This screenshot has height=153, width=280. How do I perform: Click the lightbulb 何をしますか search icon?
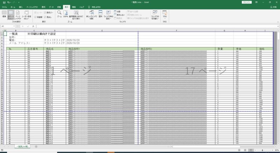(x=89, y=7)
